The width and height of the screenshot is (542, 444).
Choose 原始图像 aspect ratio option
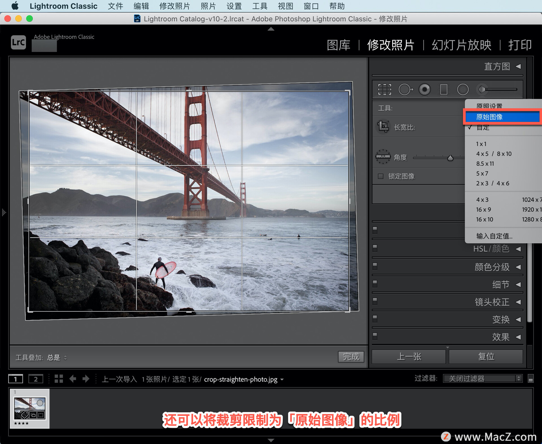point(502,117)
